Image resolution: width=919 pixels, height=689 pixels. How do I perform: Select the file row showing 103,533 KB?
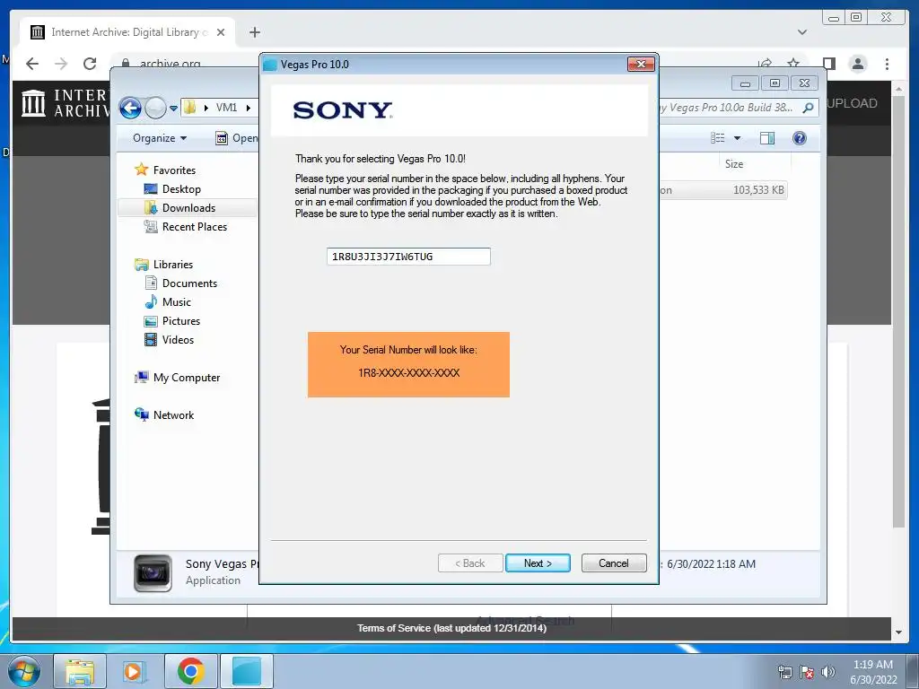point(723,190)
